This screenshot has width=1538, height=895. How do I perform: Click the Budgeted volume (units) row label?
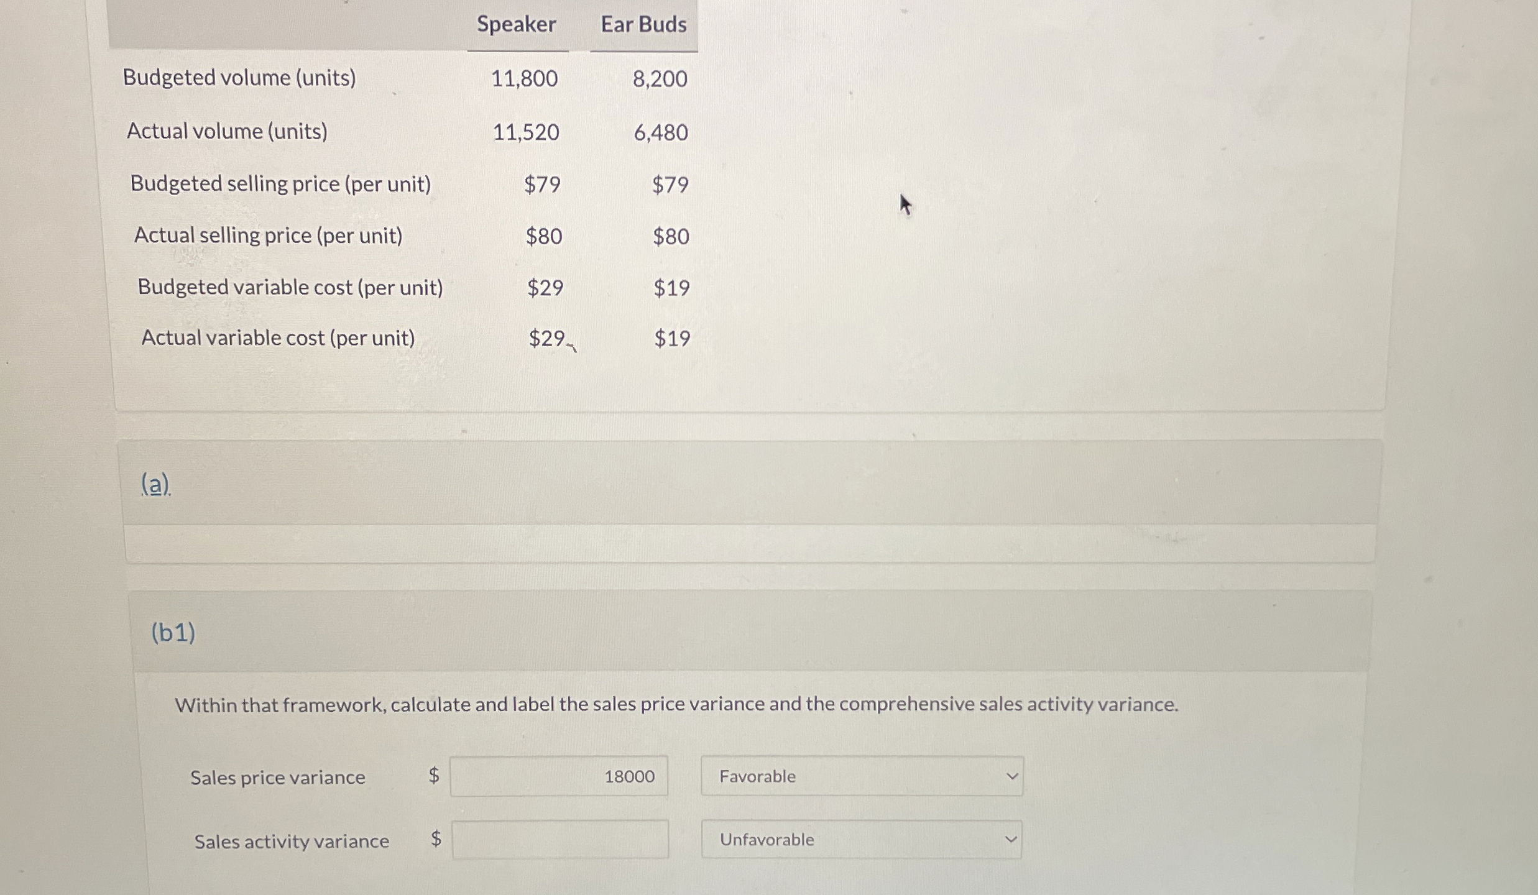click(x=239, y=78)
